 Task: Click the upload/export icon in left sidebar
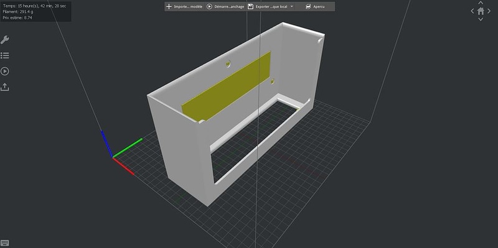tap(5, 87)
